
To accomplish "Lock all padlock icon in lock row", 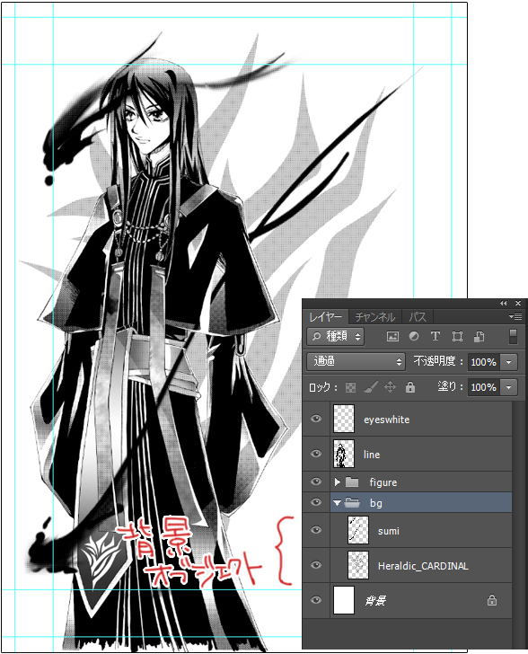I will pyautogui.click(x=410, y=387).
